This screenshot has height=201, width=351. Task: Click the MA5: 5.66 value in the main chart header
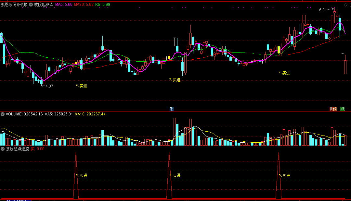[64, 5]
